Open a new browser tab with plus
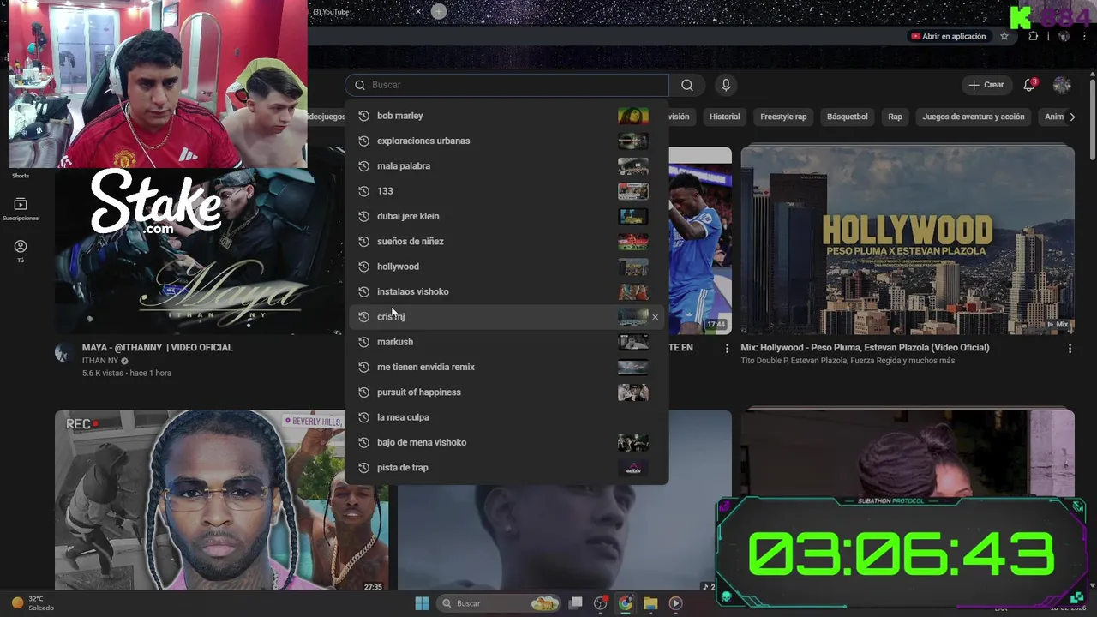Screen dimensions: 1097x617 point(438,11)
